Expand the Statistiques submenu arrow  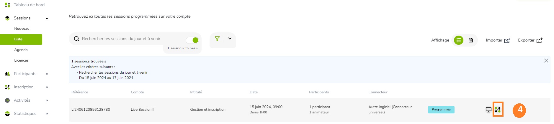click(47, 114)
